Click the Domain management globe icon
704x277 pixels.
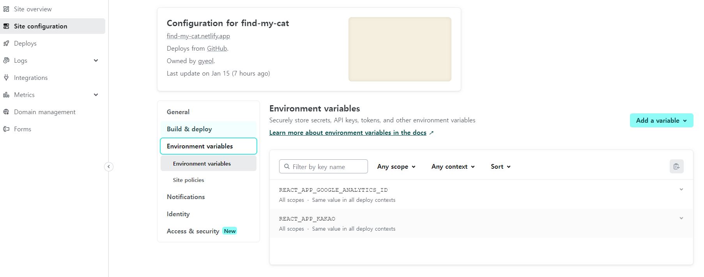6,112
